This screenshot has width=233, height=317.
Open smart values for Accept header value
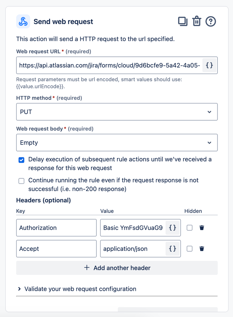172,249
